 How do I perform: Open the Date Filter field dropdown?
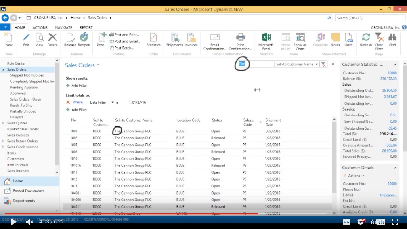pyautogui.click(x=113, y=102)
